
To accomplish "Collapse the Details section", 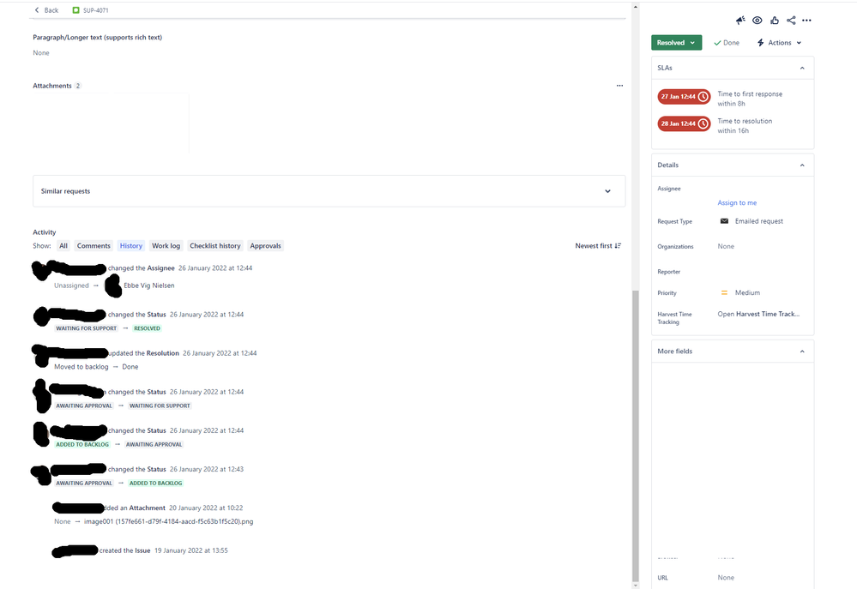I will (802, 165).
